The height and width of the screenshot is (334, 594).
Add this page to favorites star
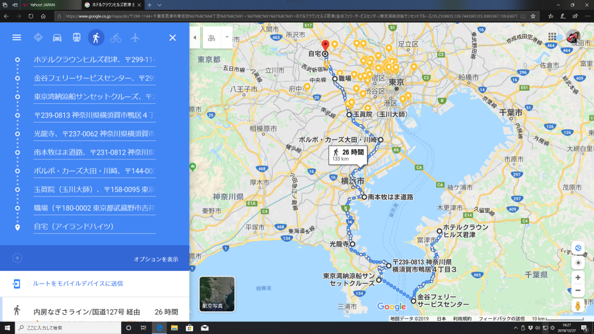(x=533, y=16)
